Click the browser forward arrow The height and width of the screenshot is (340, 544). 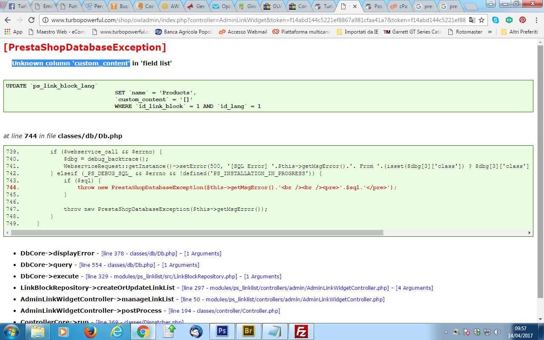pyautogui.click(x=19, y=20)
